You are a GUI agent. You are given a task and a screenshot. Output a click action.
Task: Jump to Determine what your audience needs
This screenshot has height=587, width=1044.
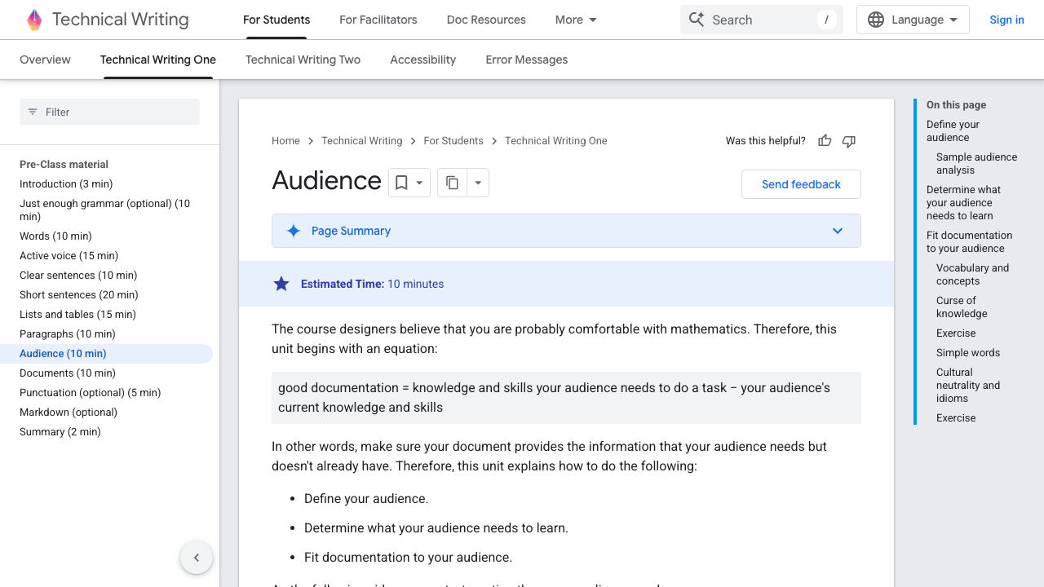click(x=963, y=203)
